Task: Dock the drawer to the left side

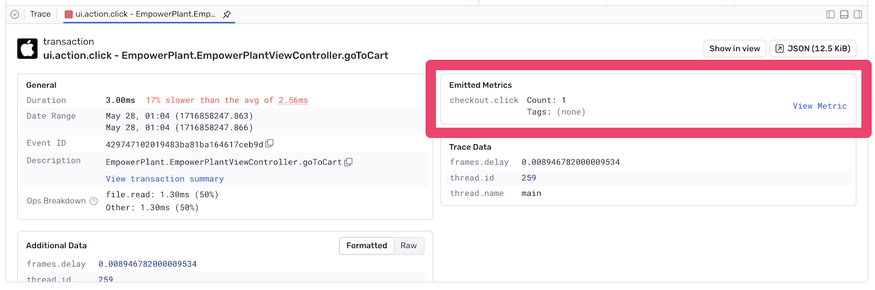Action: [x=831, y=14]
